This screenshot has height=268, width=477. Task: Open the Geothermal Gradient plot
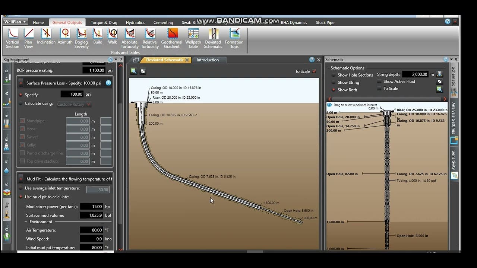click(x=172, y=38)
